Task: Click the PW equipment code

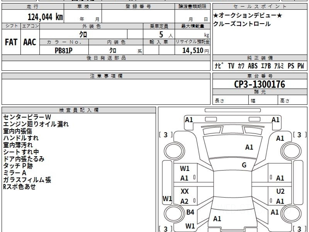Action: [x=301, y=66]
